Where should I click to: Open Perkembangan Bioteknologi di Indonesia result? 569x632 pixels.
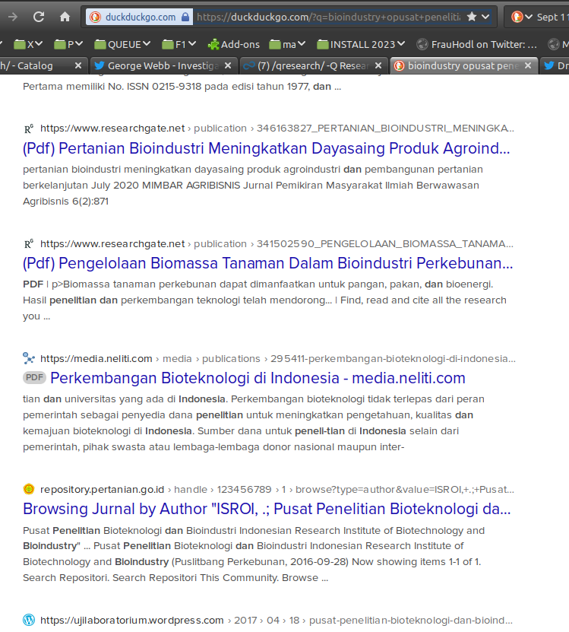[258, 378]
